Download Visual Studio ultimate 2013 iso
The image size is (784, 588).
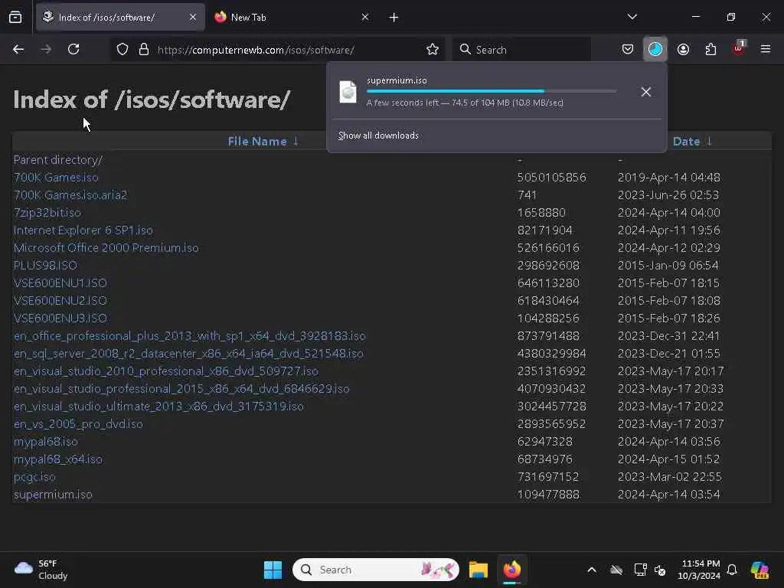tap(158, 407)
